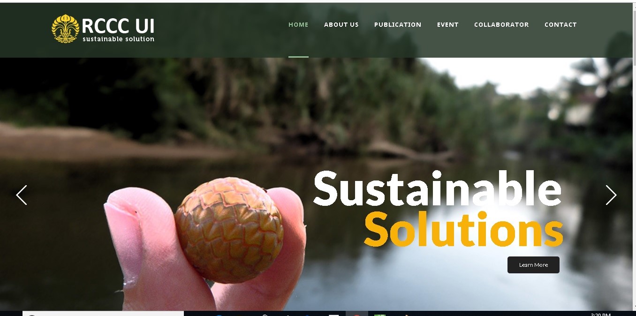Viewport: 636px width, 316px height.
Task: Go to the HOME menu item
Action: tap(298, 24)
